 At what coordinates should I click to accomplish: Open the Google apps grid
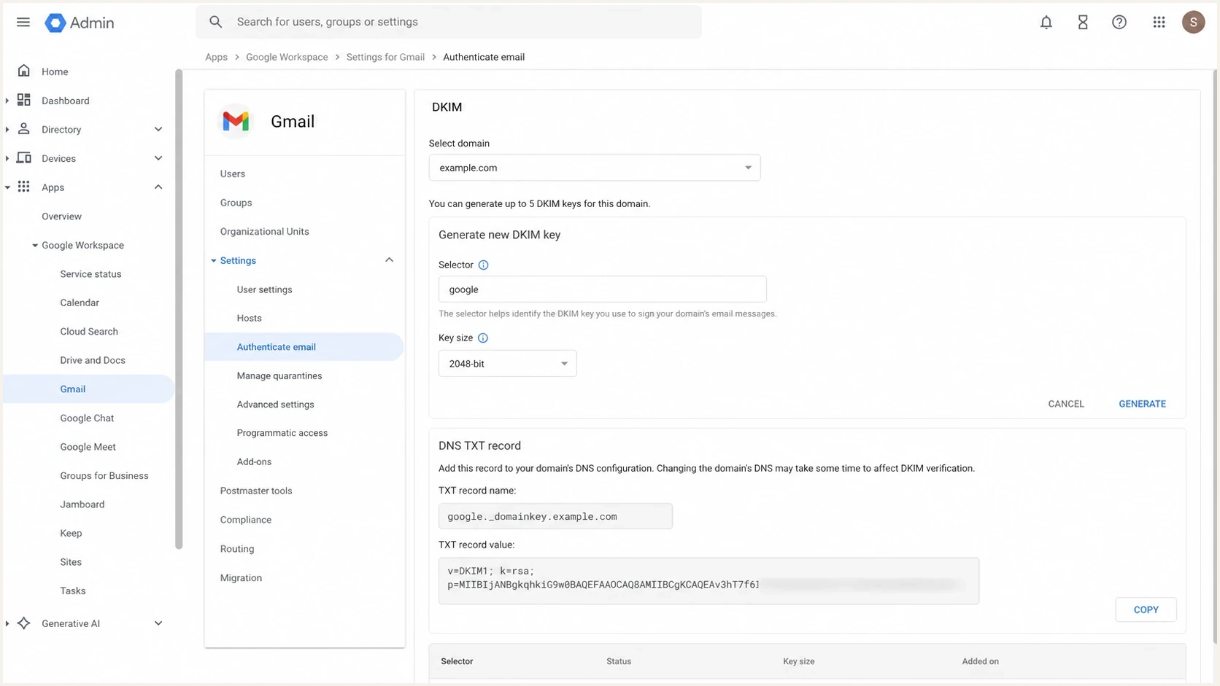tap(1159, 22)
